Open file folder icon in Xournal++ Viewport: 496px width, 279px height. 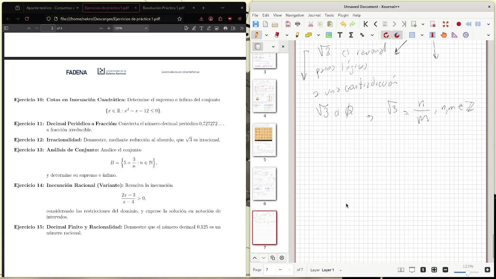[x=275, y=24]
